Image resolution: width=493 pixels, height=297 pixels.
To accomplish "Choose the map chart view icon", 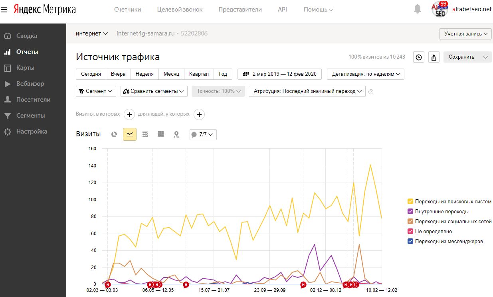I will click(x=176, y=134).
